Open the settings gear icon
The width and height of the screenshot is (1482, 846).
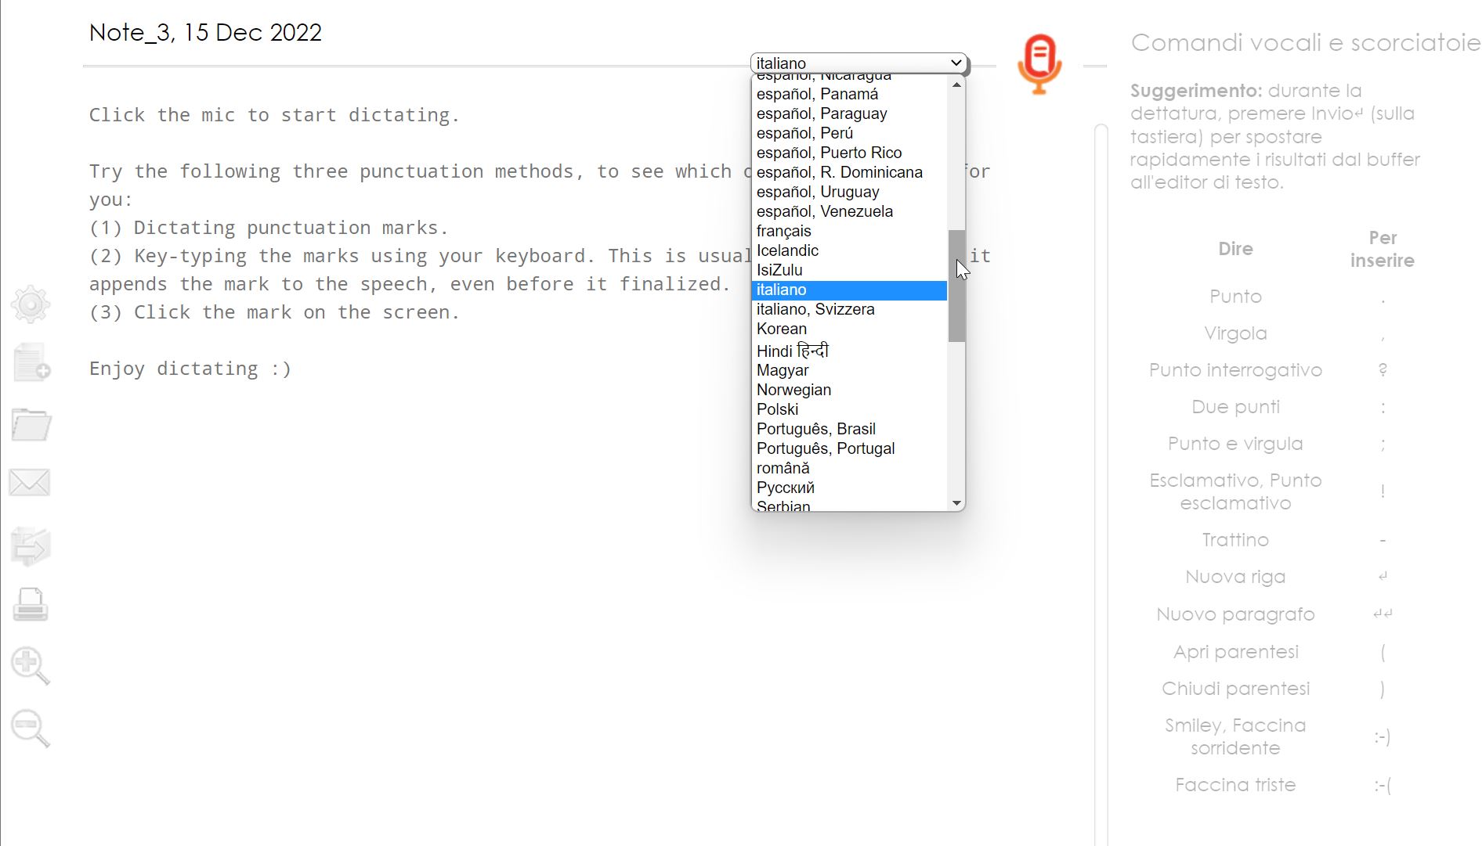pyautogui.click(x=31, y=304)
